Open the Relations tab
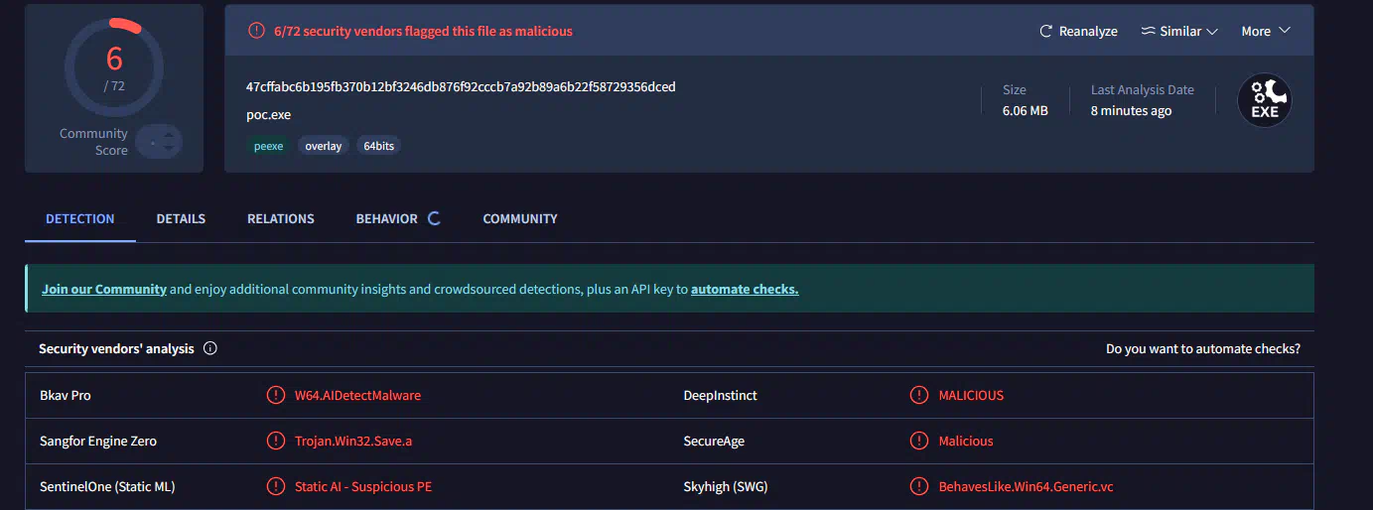Viewport: 1373px width, 510px height. (x=280, y=218)
